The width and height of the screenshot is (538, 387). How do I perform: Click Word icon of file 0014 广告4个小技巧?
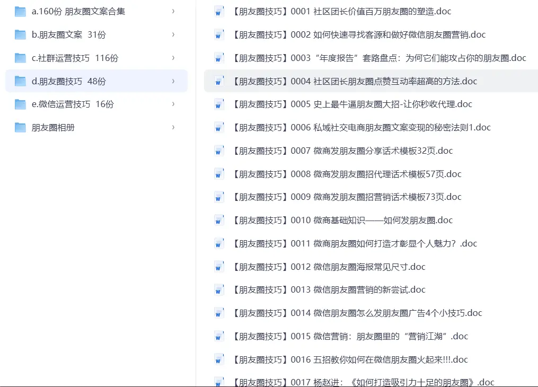[x=218, y=313]
